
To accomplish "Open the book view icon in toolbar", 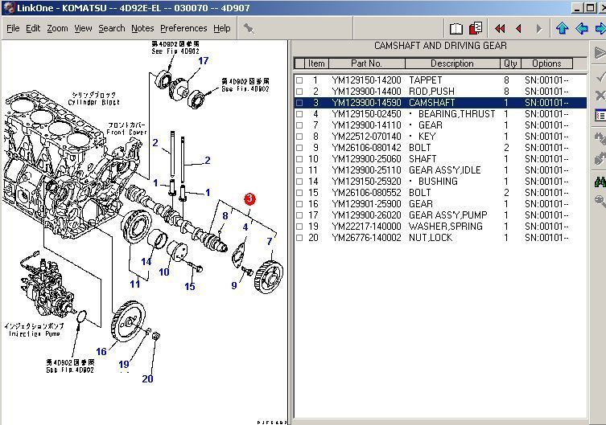I will point(456,29).
